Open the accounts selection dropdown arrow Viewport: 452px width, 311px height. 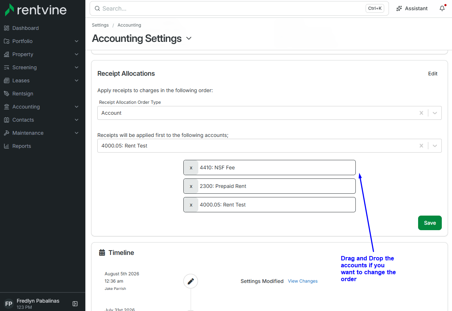[x=435, y=146]
